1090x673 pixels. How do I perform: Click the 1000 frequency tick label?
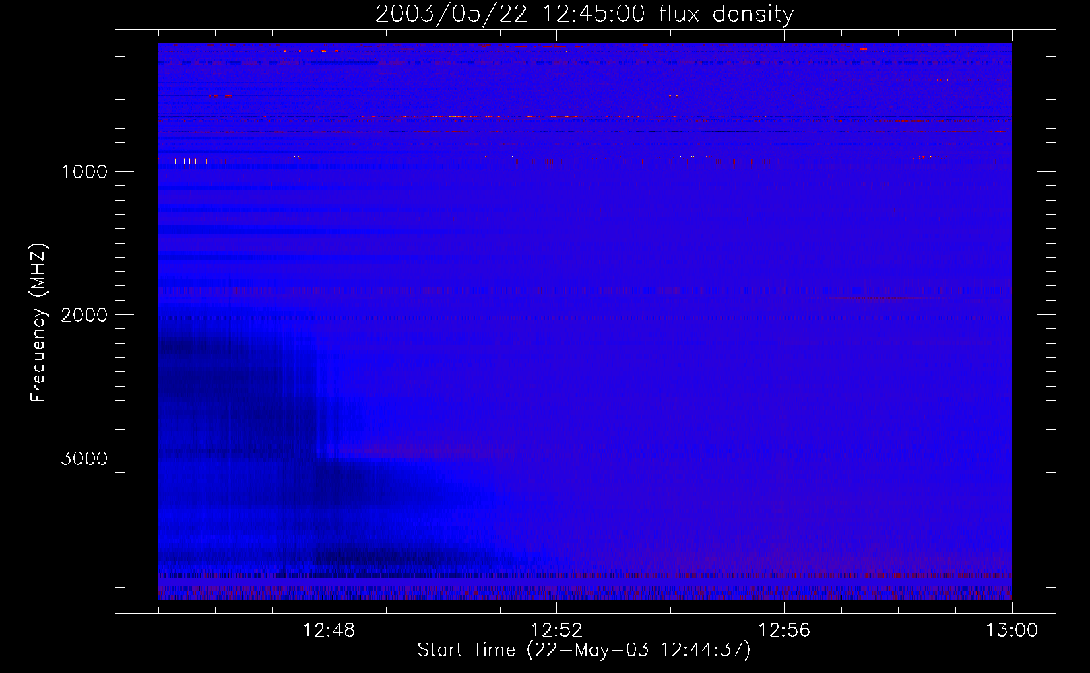84,172
